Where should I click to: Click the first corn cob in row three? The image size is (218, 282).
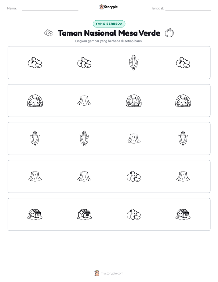tap(35, 138)
